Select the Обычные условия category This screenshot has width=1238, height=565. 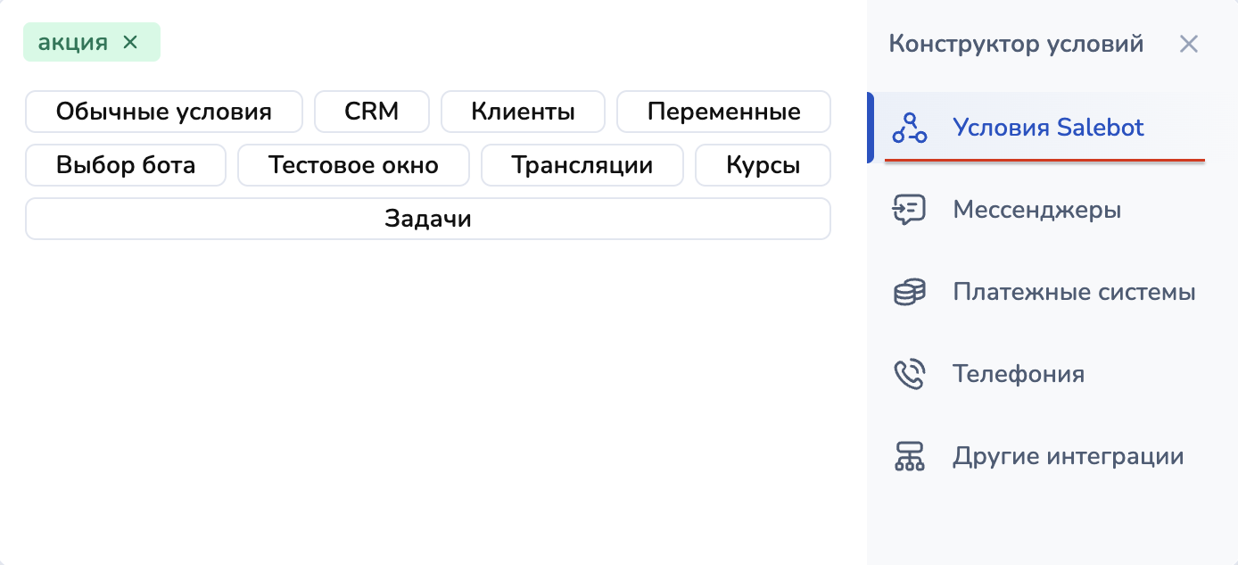[x=164, y=112]
